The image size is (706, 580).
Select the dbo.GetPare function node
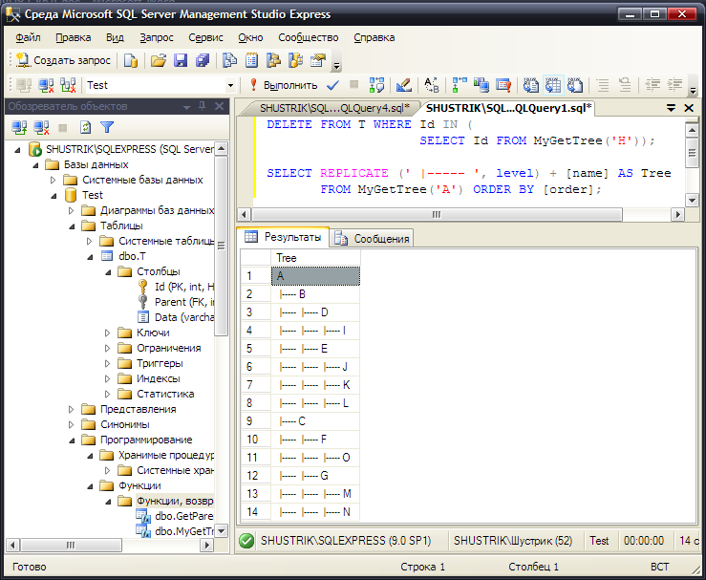pyautogui.click(x=183, y=516)
